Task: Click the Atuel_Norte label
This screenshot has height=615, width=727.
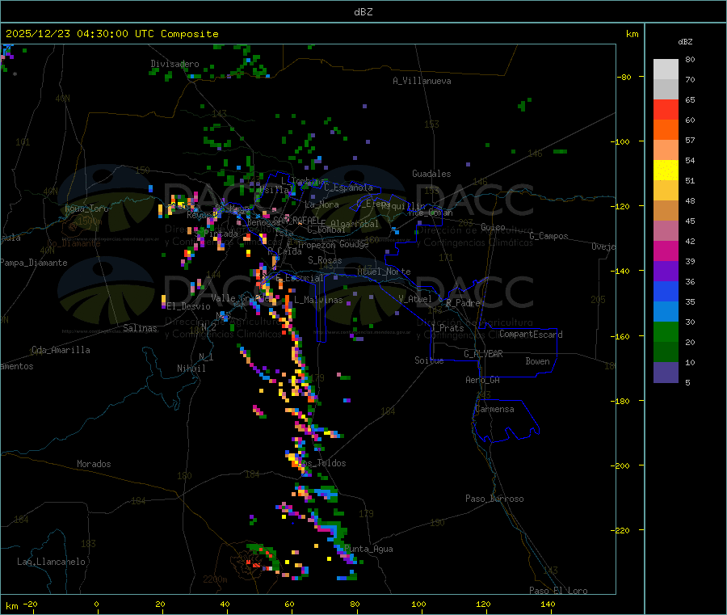Action: coord(384,272)
